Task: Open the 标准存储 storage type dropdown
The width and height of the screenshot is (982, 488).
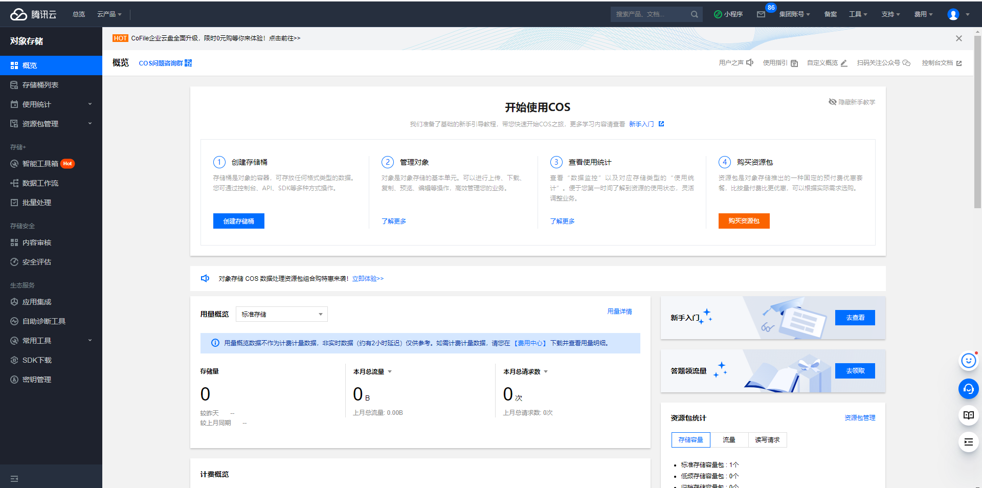Action: [x=282, y=314]
